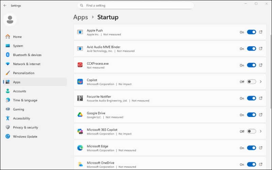Expand the Microsoft 365 Copilot chevron
This screenshot has width=272, height=170.
click(x=261, y=131)
